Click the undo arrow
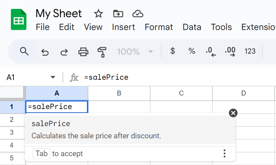Screen dimensions: 276x165 (x=45, y=52)
